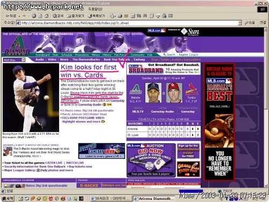Click Buy tickets now link
269x202 pixels.
[x=80, y=166]
